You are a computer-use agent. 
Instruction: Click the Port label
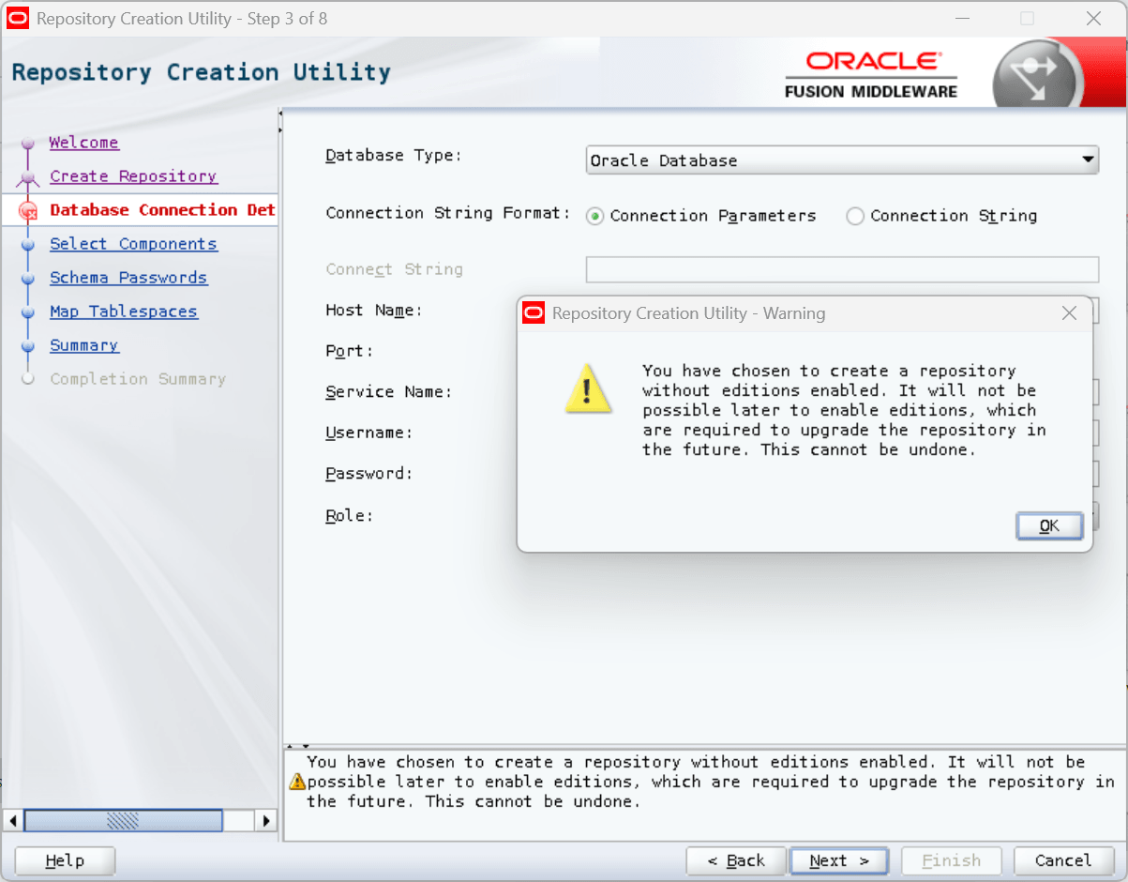point(349,351)
